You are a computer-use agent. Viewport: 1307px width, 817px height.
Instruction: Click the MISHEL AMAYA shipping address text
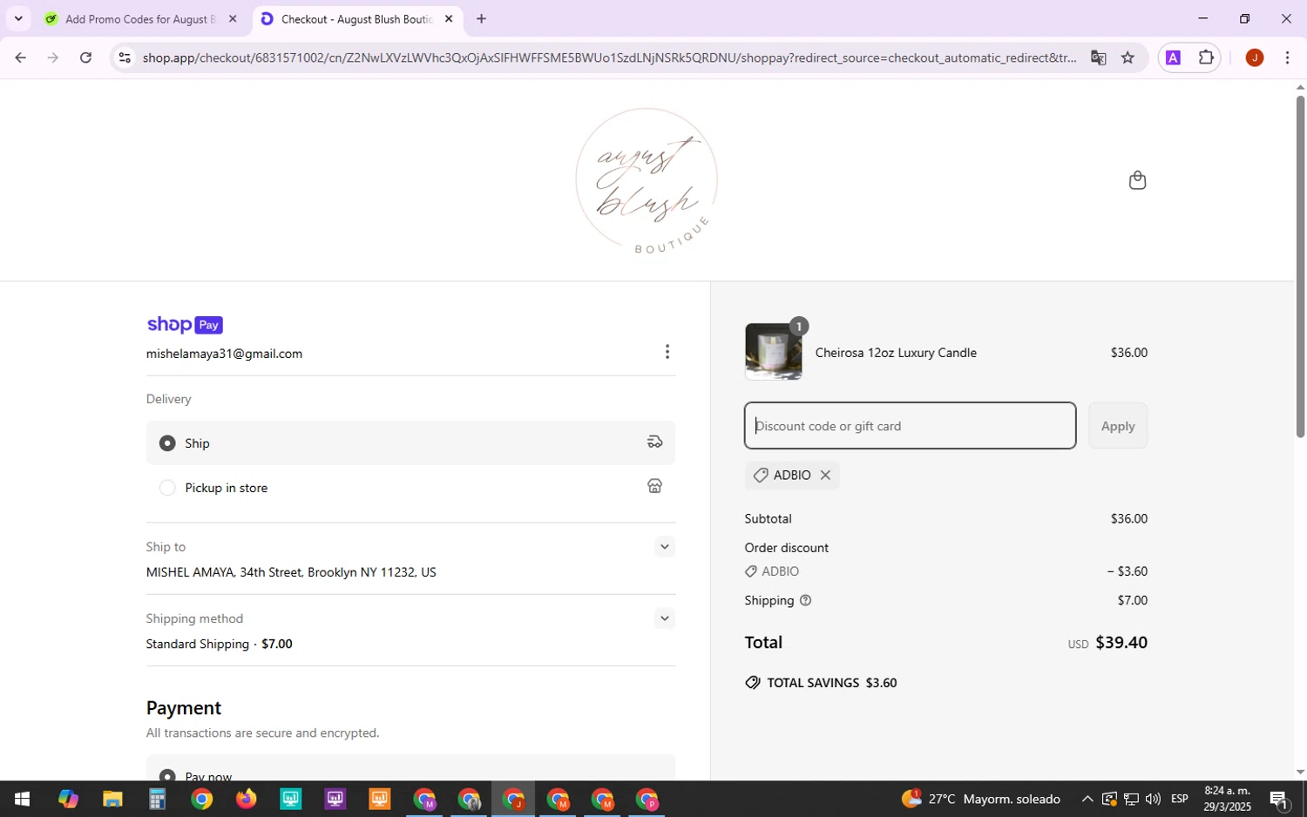[x=291, y=572]
